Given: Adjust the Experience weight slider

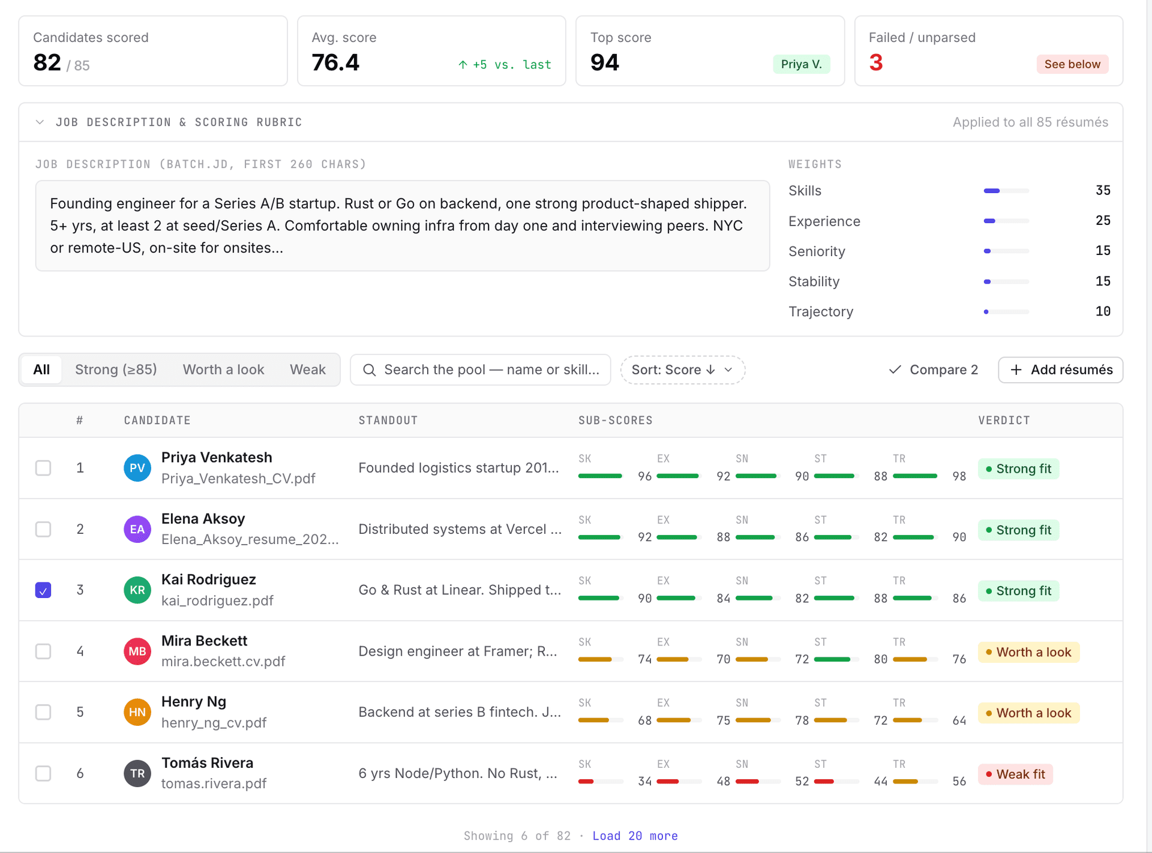Looking at the screenshot, I should pos(1006,221).
